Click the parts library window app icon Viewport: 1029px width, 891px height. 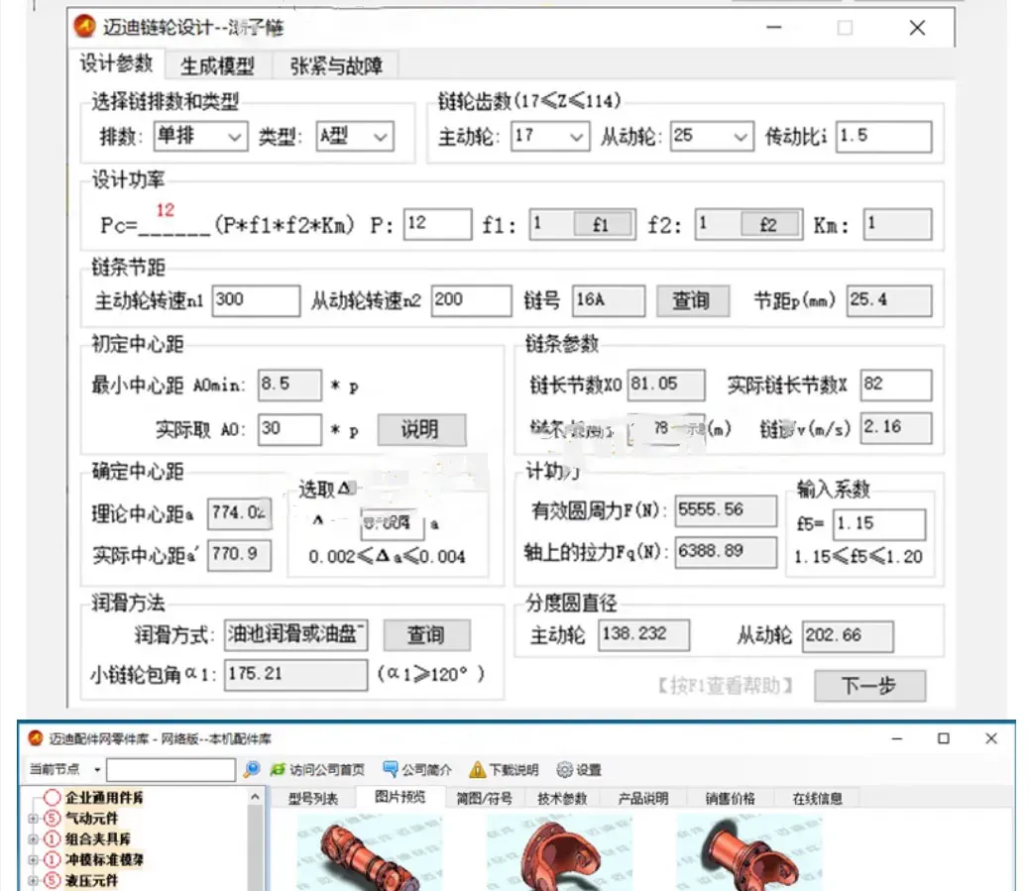point(36,738)
